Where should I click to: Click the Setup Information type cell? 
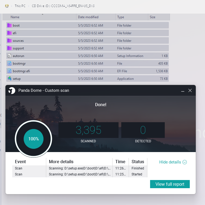[x=130, y=56]
